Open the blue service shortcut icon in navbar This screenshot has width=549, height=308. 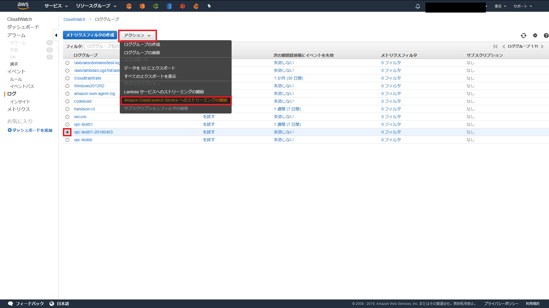pyautogui.click(x=169, y=6)
